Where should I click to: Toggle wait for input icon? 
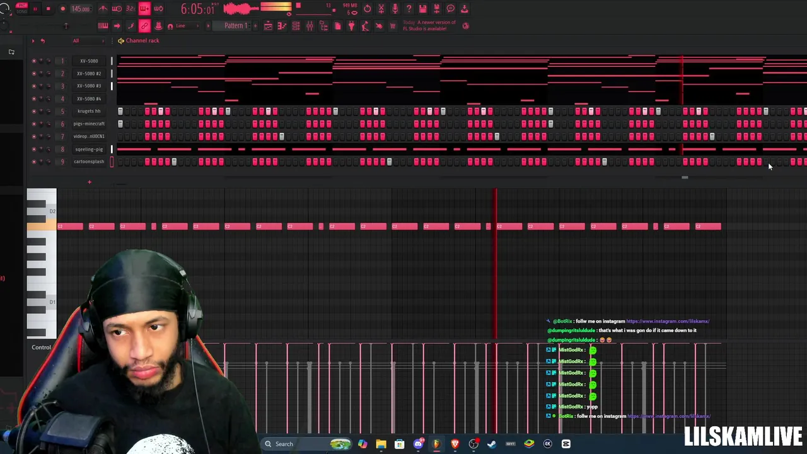tap(117, 9)
